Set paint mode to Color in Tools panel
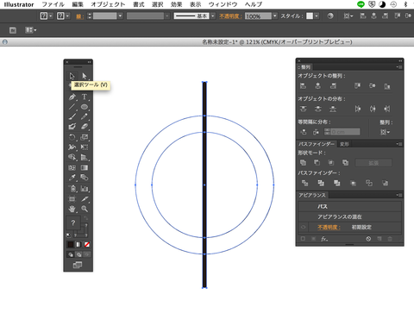The height and width of the screenshot is (332, 414). (x=71, y=244)
